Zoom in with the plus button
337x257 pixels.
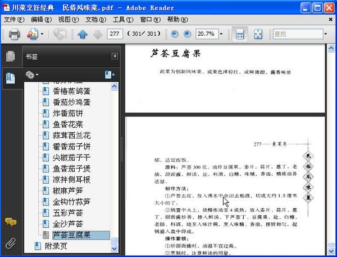pos(188,34)
